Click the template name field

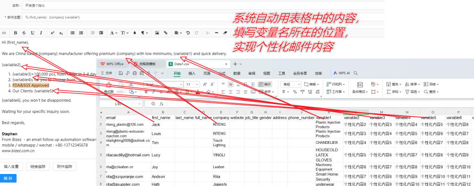click(x=203, y=6)
